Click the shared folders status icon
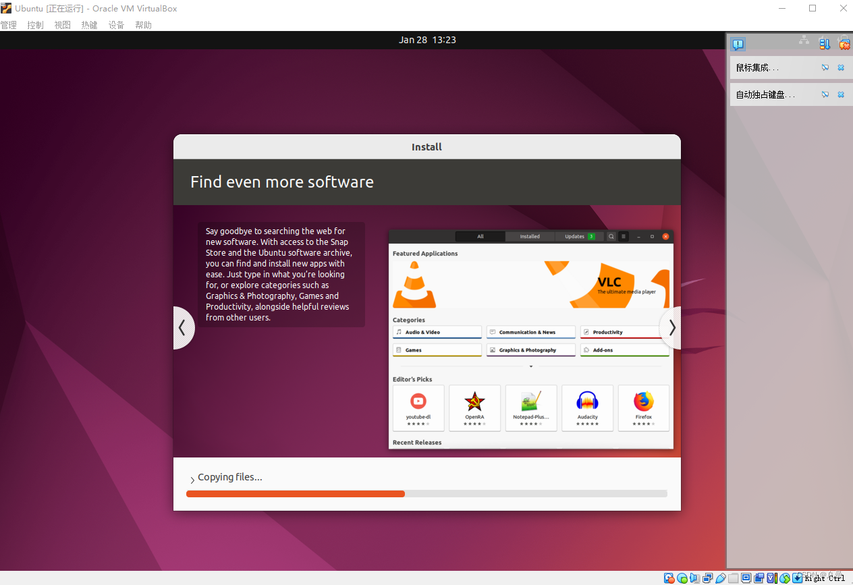The image size is (853, 585). (733, 578)
